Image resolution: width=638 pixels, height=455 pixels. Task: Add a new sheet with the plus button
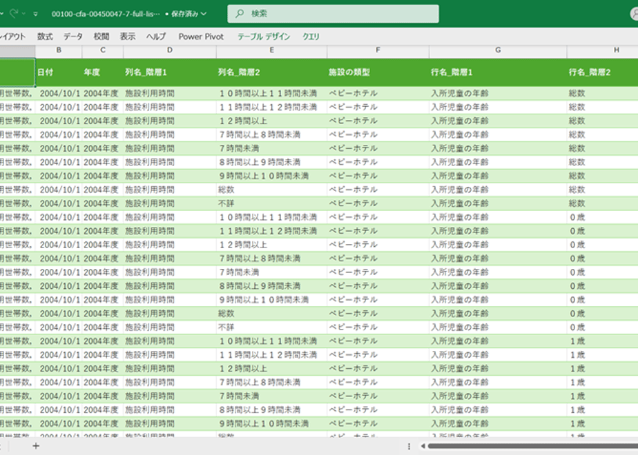[36, 446]
